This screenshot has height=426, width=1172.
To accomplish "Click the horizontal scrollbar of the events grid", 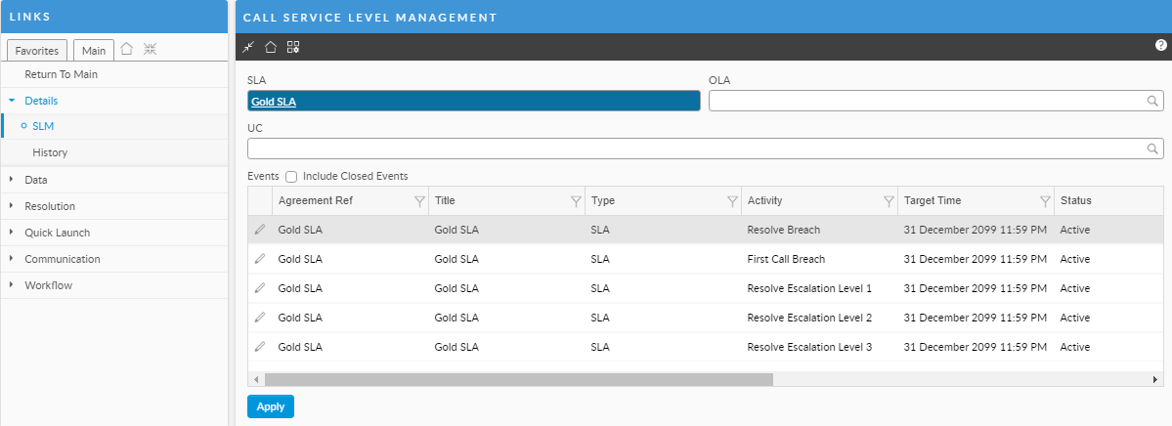I will coord(518,379).
